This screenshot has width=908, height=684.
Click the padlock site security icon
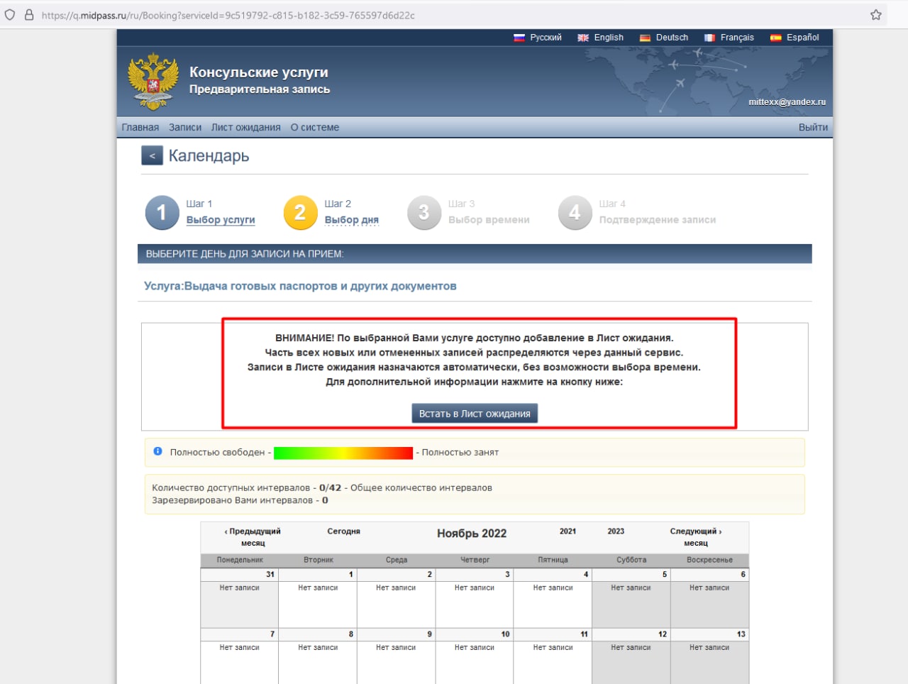[x=29, y=15]
